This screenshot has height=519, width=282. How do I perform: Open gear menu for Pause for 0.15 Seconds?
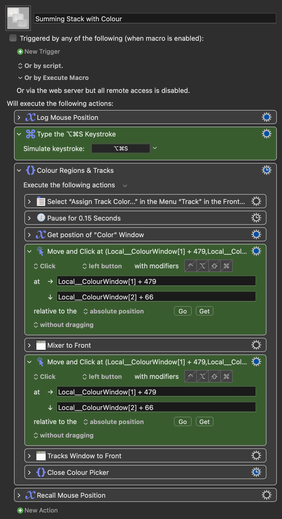coord(256,218)
